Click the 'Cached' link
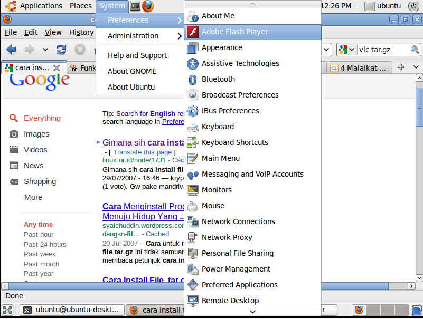This screenshot has width=423, height=319. 157,234
